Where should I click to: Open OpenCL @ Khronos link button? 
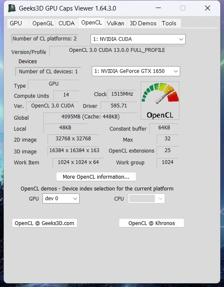pos(152,223)
